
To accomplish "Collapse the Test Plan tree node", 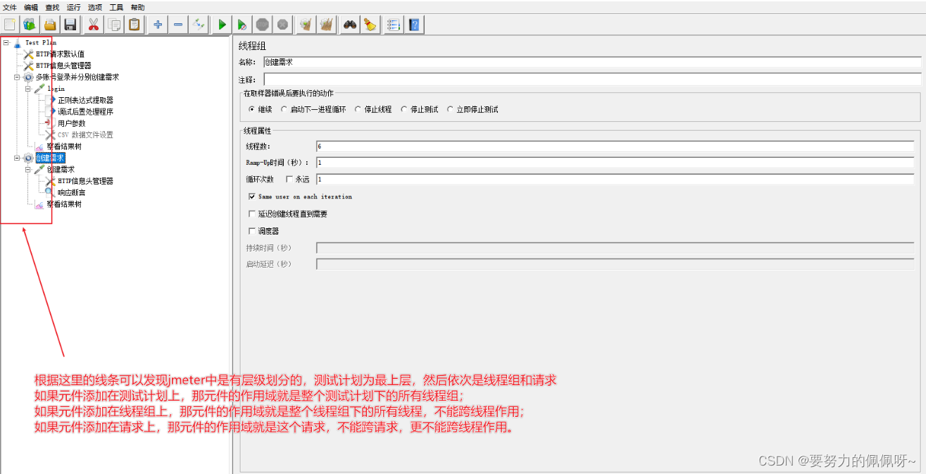I will [x=6, y=42].
